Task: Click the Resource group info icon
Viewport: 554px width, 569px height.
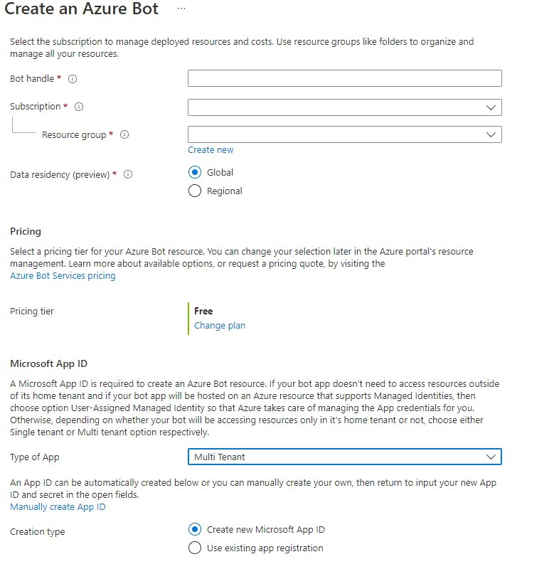Action: 124,134
